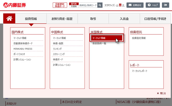The width and height of the screenshot is (172, 106).
Task: Click the 内藤証券 logo
Action: point(15,5)
